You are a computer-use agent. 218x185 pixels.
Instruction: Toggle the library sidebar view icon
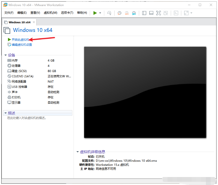[x=144, y=13]
